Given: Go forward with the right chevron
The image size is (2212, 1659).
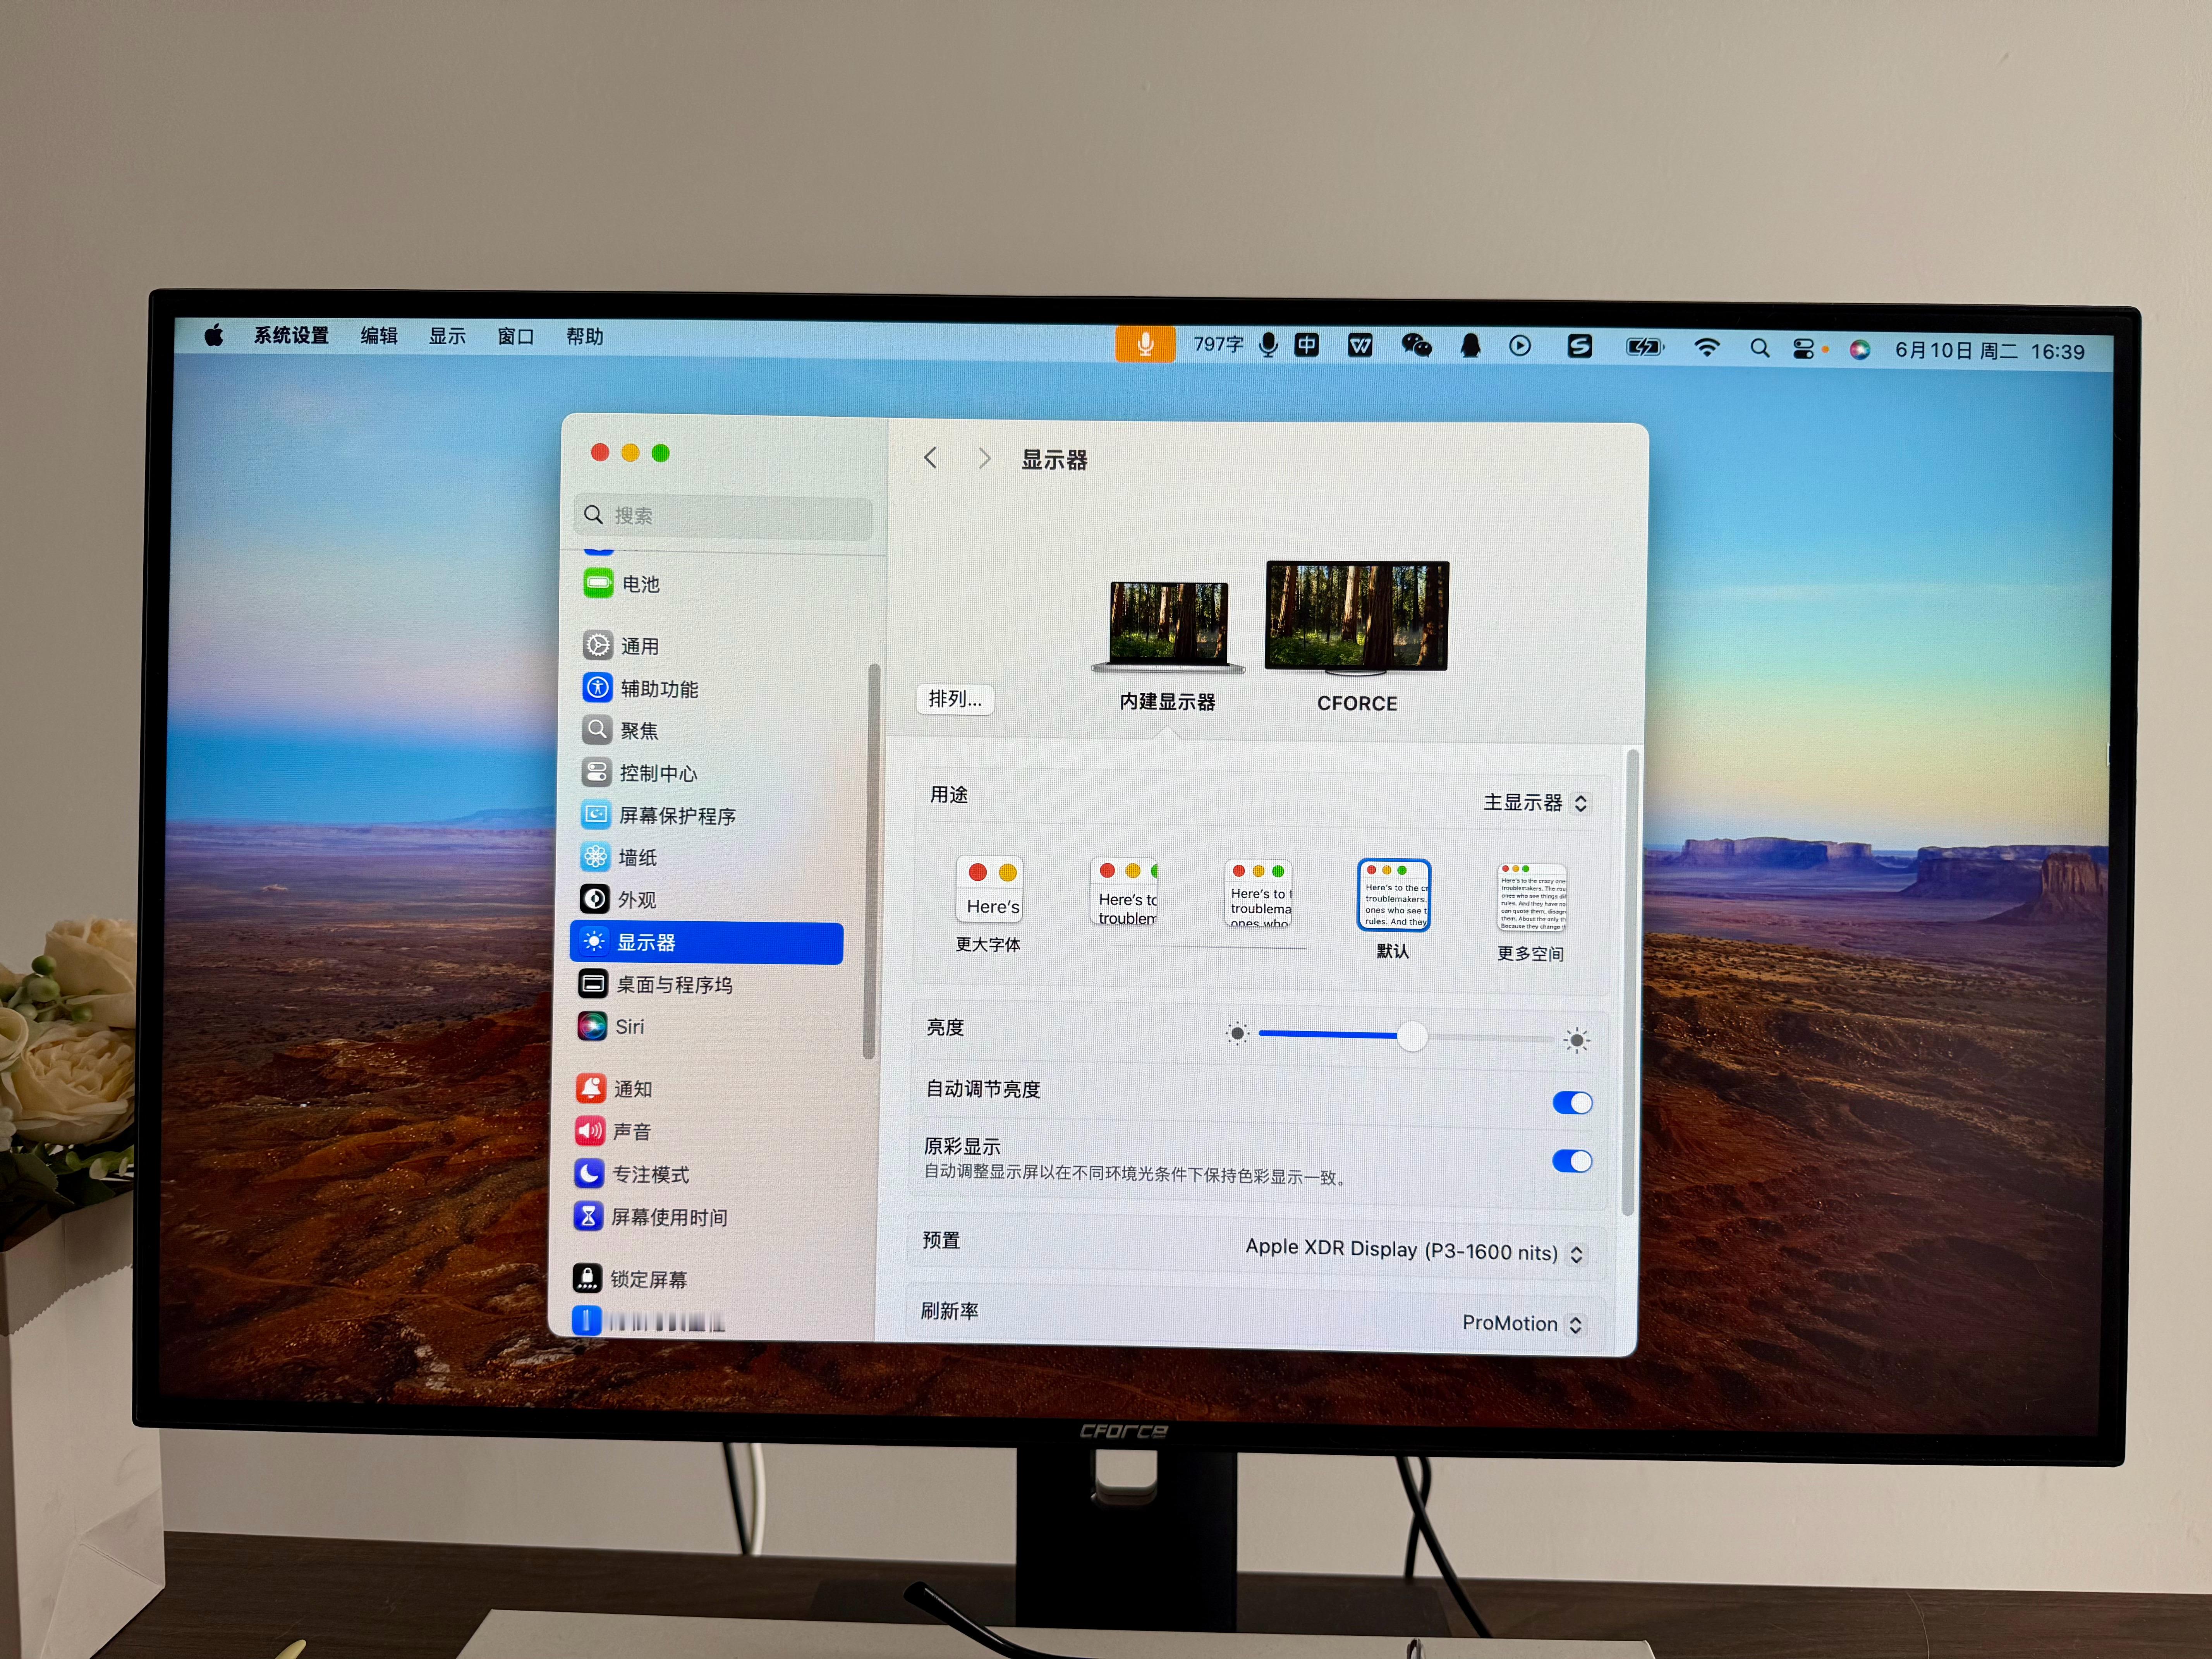Looking at the screenshot, I should (x=985, y=458).
